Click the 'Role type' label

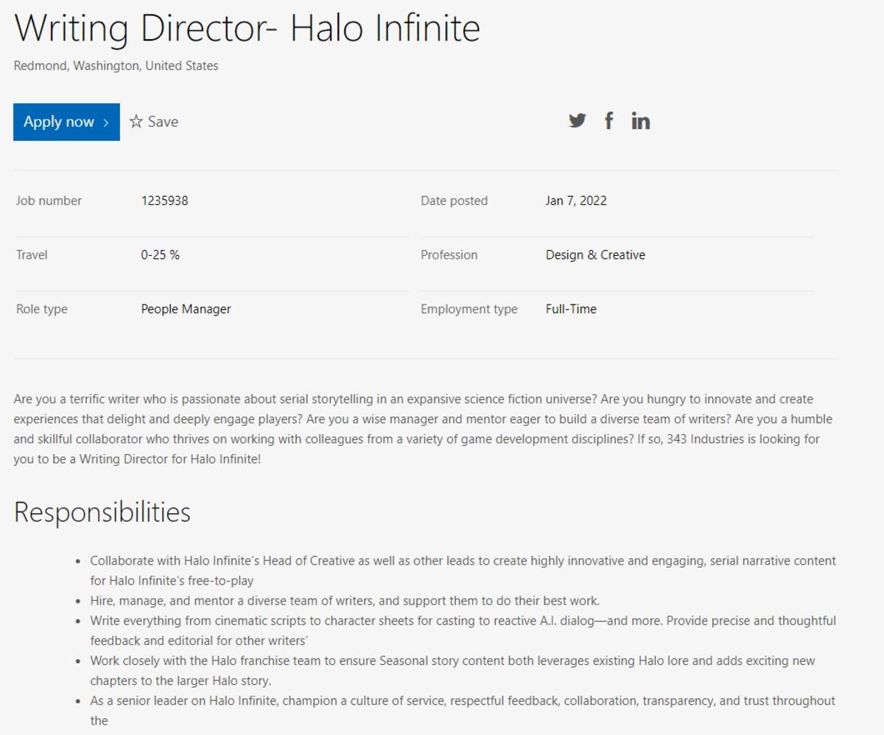pyautogui.click(x=41, y=309)
